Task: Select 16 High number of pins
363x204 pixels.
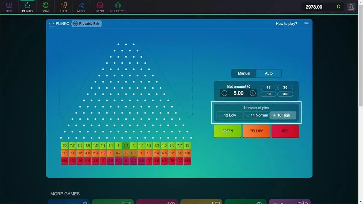Action: 283,115
